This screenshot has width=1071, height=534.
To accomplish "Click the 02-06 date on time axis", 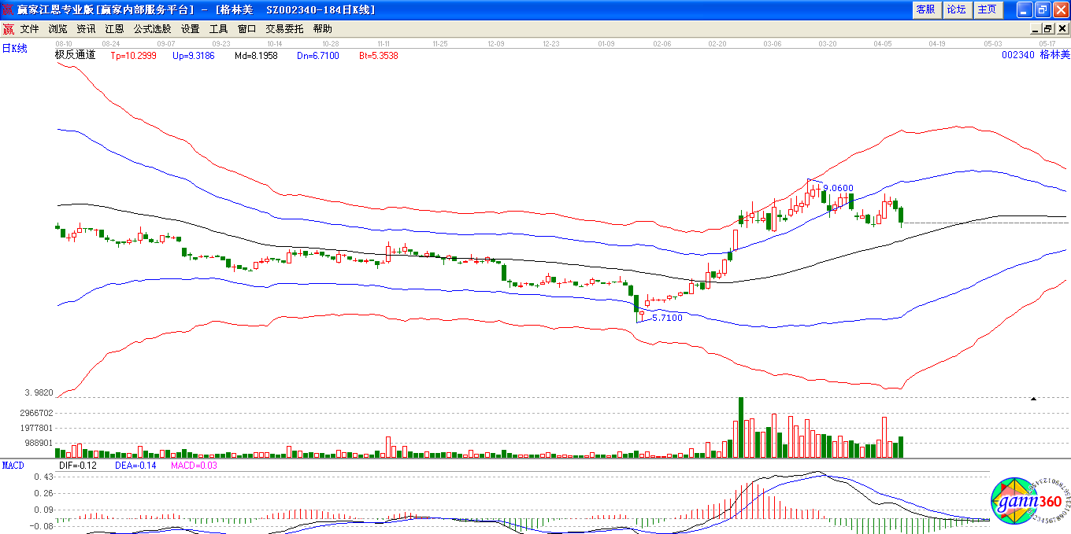I will tap(662, 44).
